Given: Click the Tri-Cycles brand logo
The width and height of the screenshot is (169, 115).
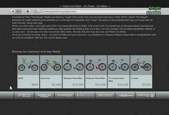Looking at the screenshot, I should 105,95.
